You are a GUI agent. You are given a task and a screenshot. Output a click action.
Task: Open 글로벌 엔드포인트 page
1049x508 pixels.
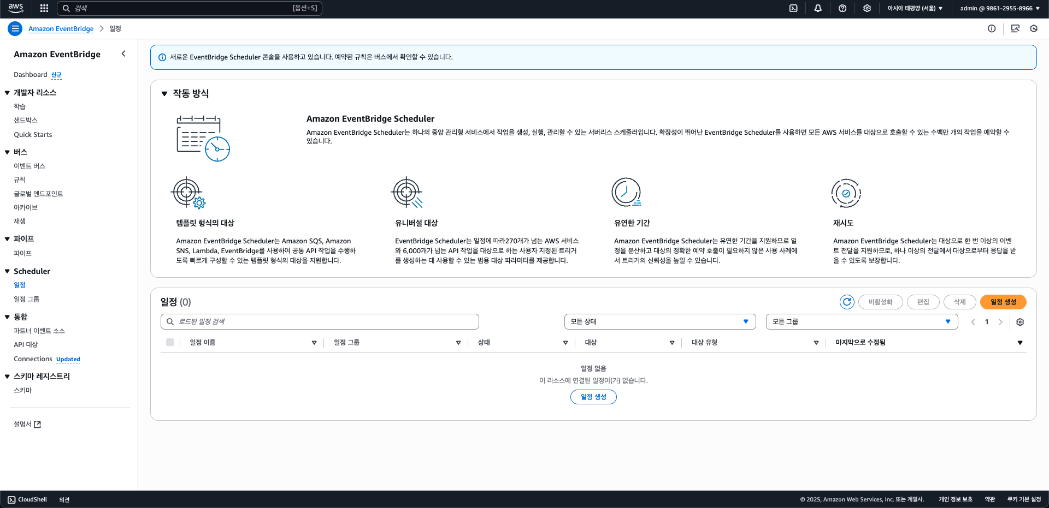point(38,194)
